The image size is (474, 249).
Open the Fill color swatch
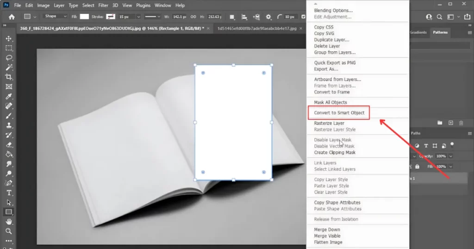(84, 17)
